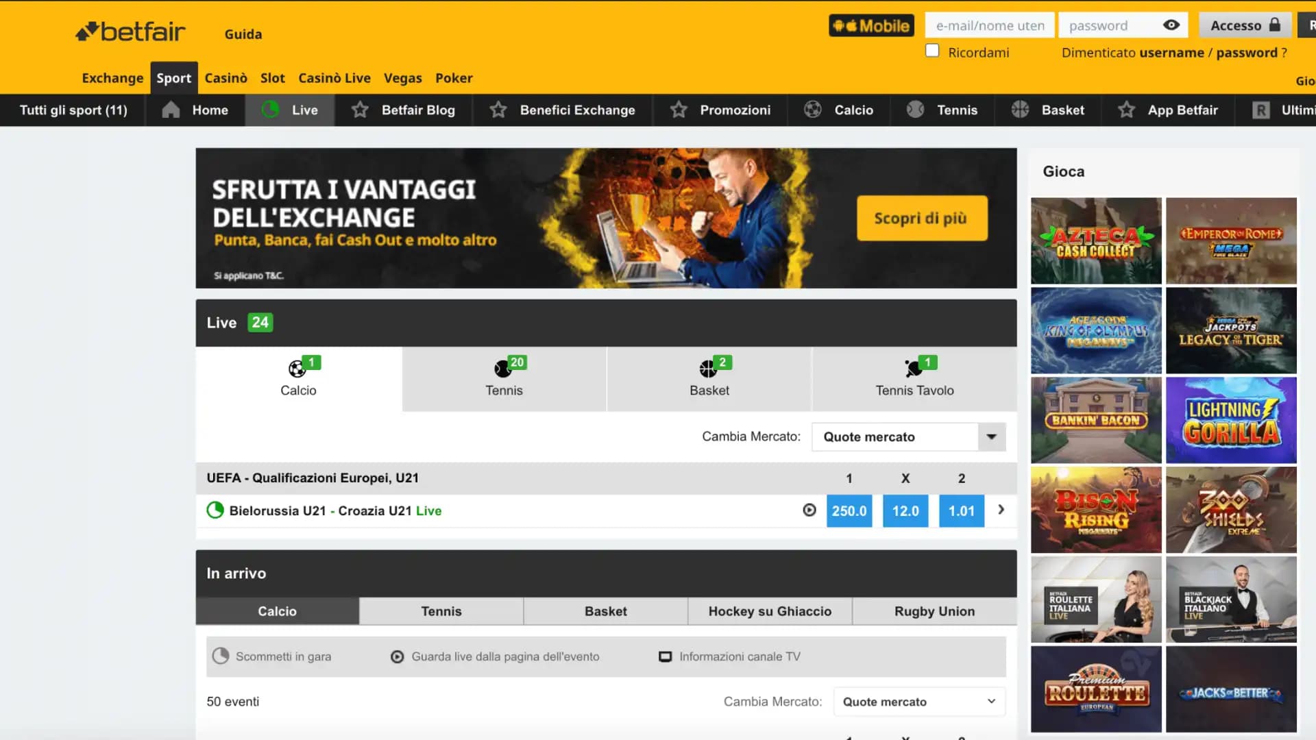Viewport: 1316px width, 740px height.
Task: Expand the Bielorussia U21 match with the chevron
Action: click(x=1001, y=510)
